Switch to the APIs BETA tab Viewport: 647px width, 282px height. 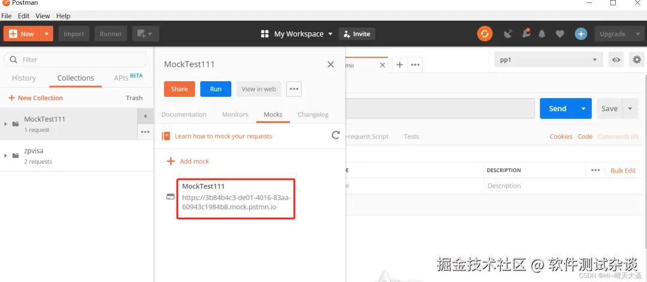(128, 77)
